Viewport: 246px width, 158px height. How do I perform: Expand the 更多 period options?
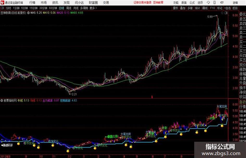[93, 8]
